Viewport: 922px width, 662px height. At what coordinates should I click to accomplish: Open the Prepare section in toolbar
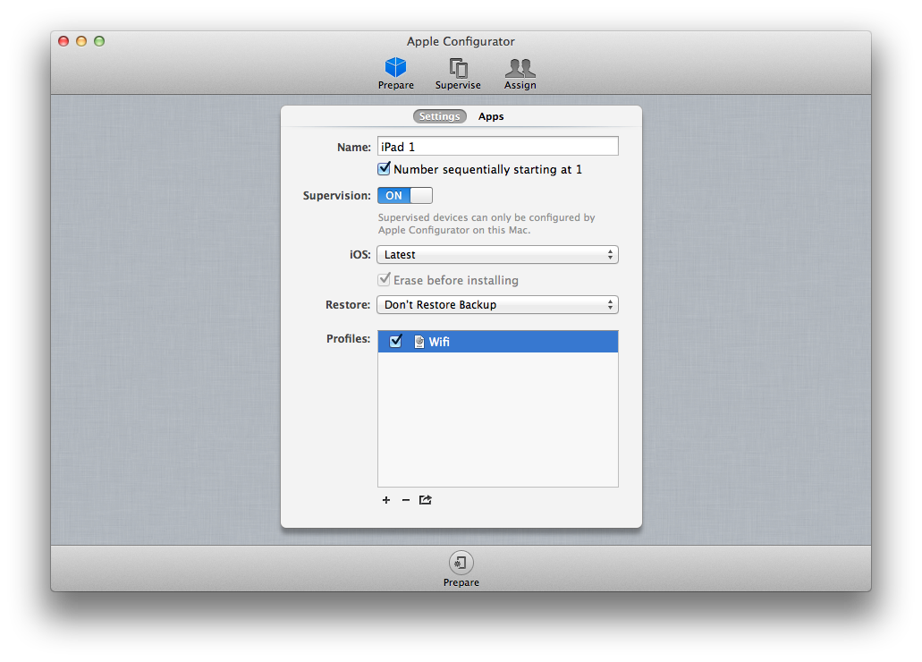pyautogui.click(x=396, y=73)
